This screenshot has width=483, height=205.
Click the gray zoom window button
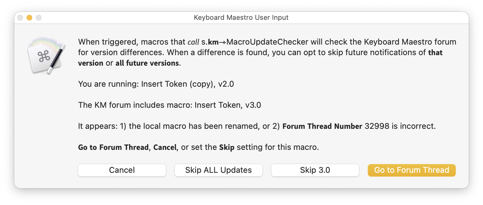pos(39,18)
